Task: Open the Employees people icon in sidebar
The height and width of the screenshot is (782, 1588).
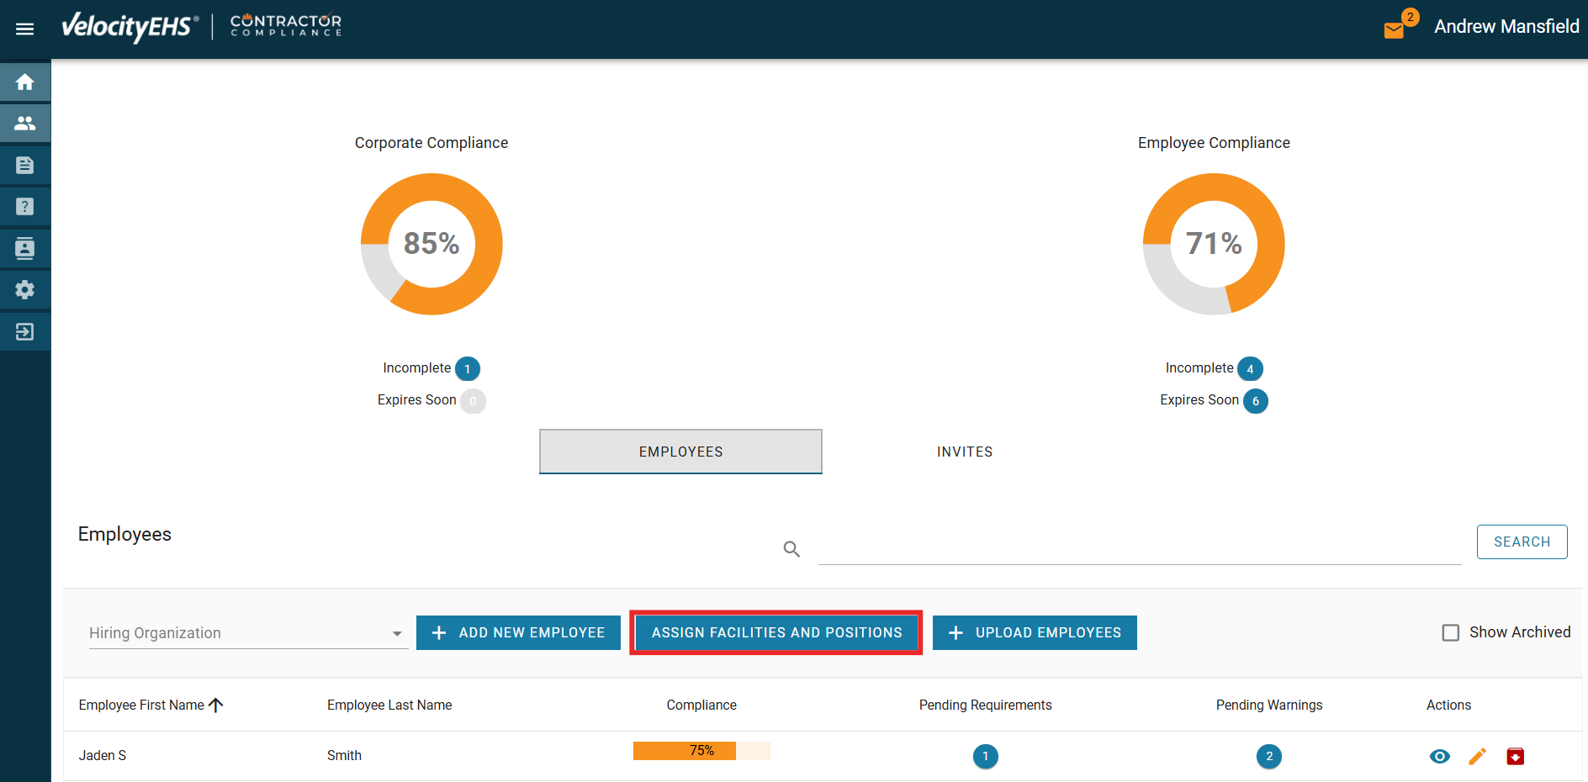Action: point(25,124)
